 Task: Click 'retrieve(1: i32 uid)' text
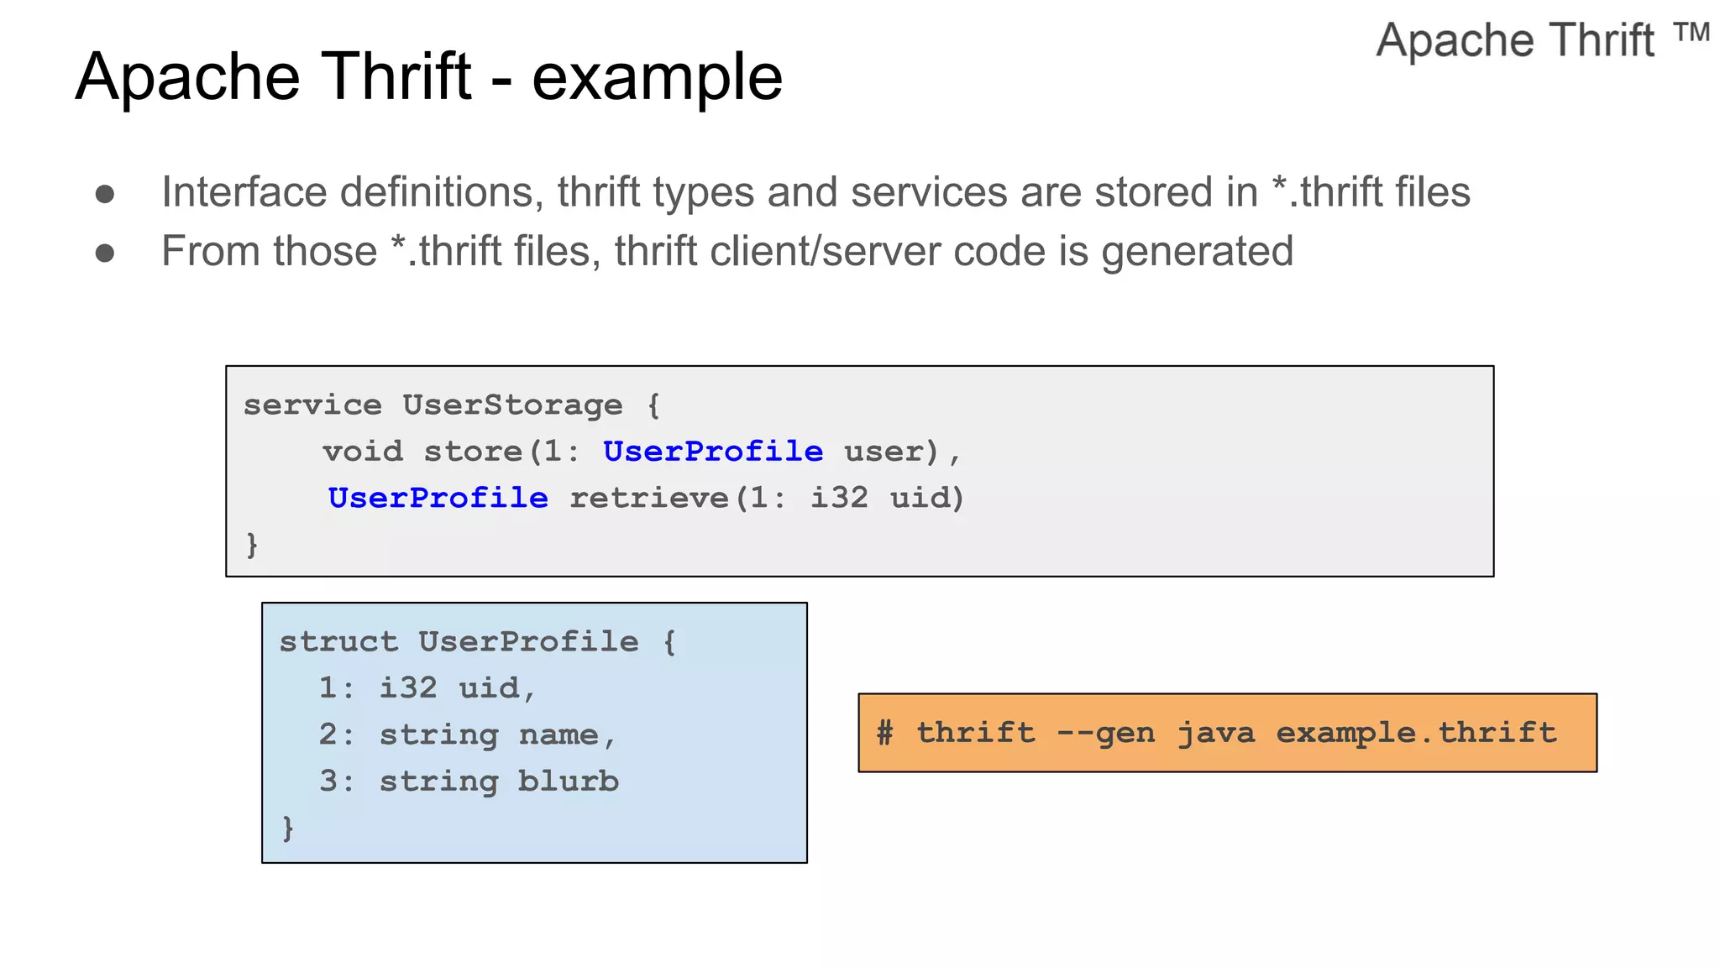click(x=767, y=498)
